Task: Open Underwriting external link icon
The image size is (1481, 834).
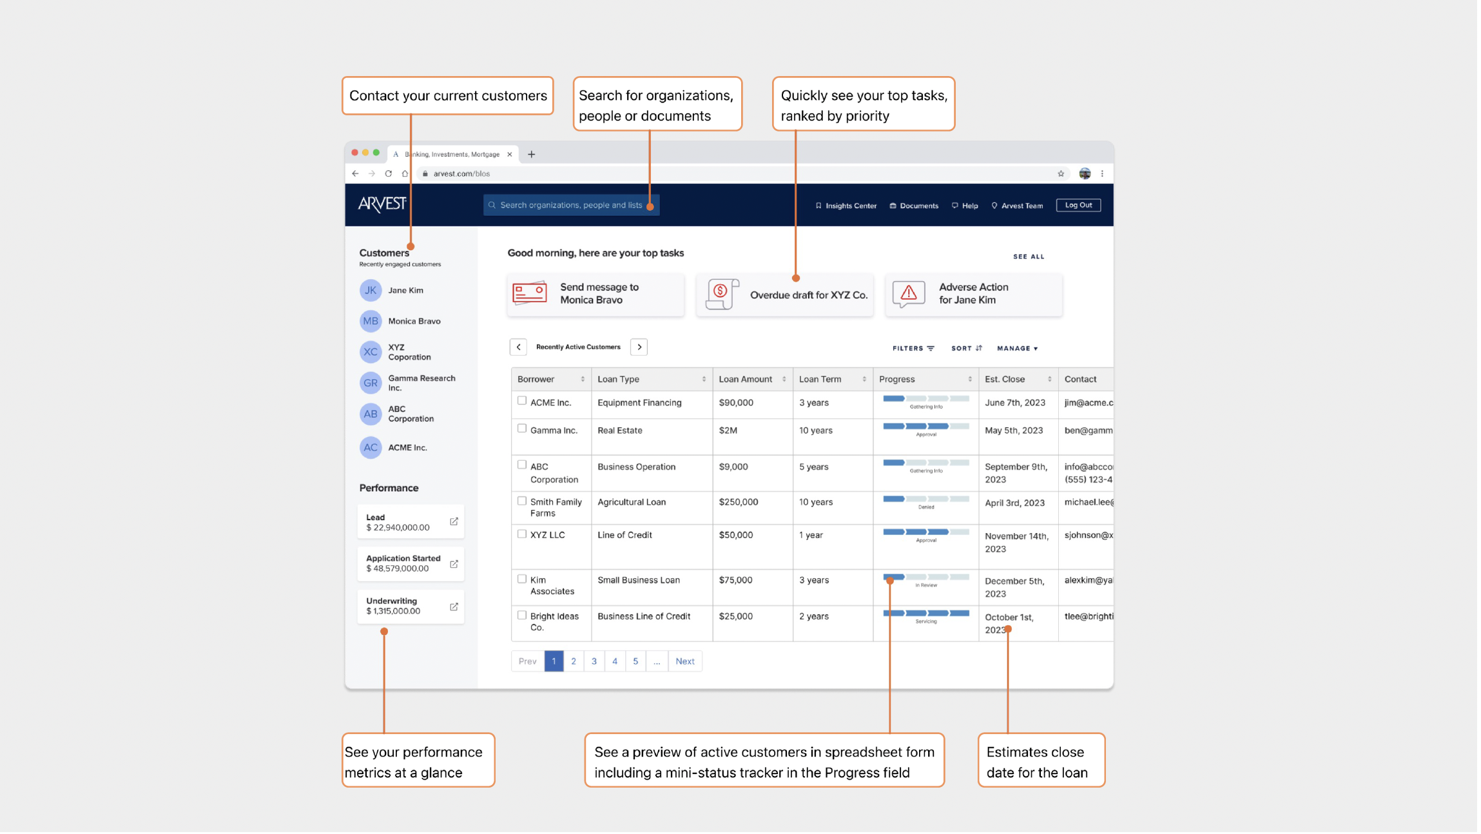Action: pyautogui.click(x=454, y=607)
